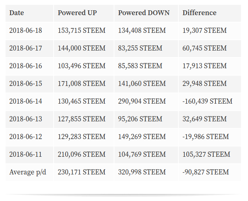Click the 105,327 STEEM difference cell

[210, 155]
